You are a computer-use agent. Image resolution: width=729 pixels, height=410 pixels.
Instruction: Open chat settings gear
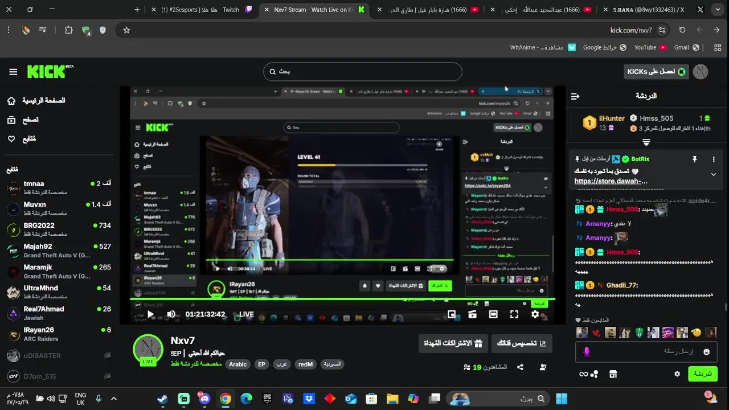pos(677,374)
